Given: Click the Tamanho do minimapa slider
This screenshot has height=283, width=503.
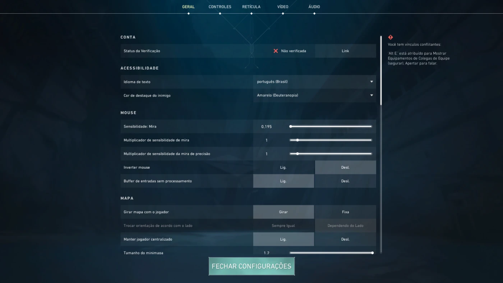Looking at the screenshot, I should click(x=331, y=253).
